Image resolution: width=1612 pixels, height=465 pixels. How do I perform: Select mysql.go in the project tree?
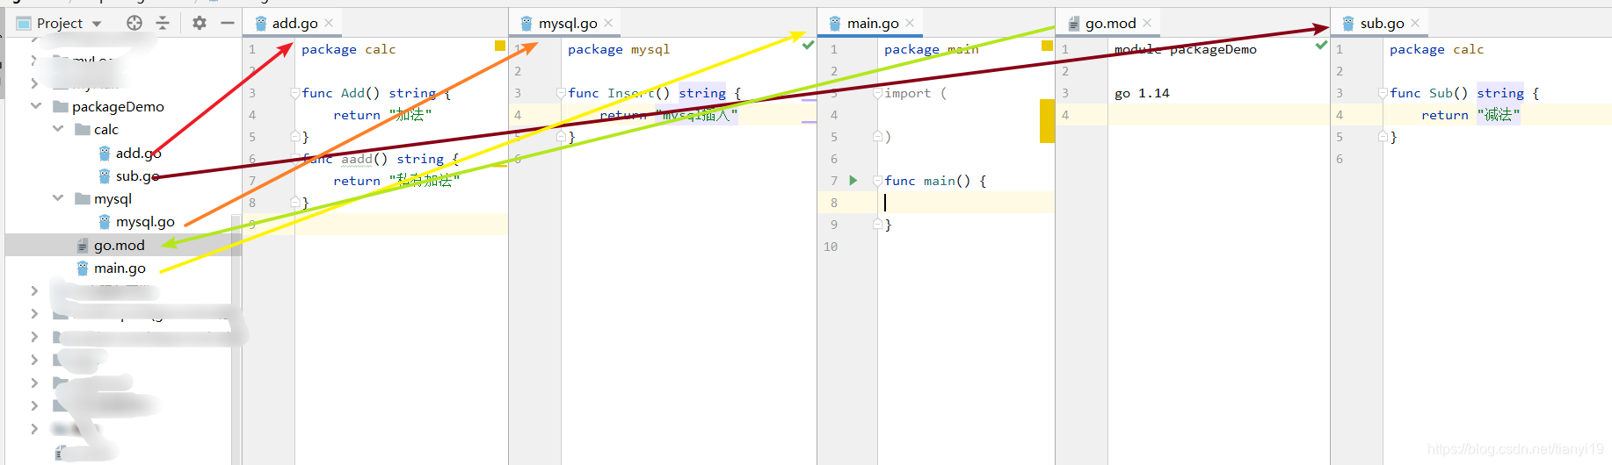click(x=145, y=222)
